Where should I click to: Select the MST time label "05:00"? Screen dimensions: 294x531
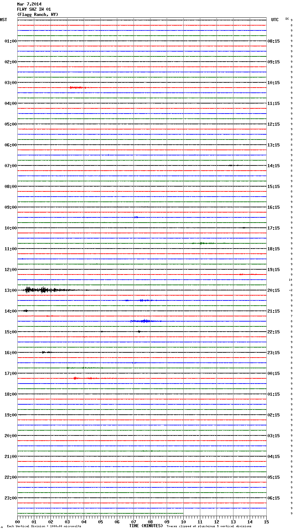pos(10,124)
